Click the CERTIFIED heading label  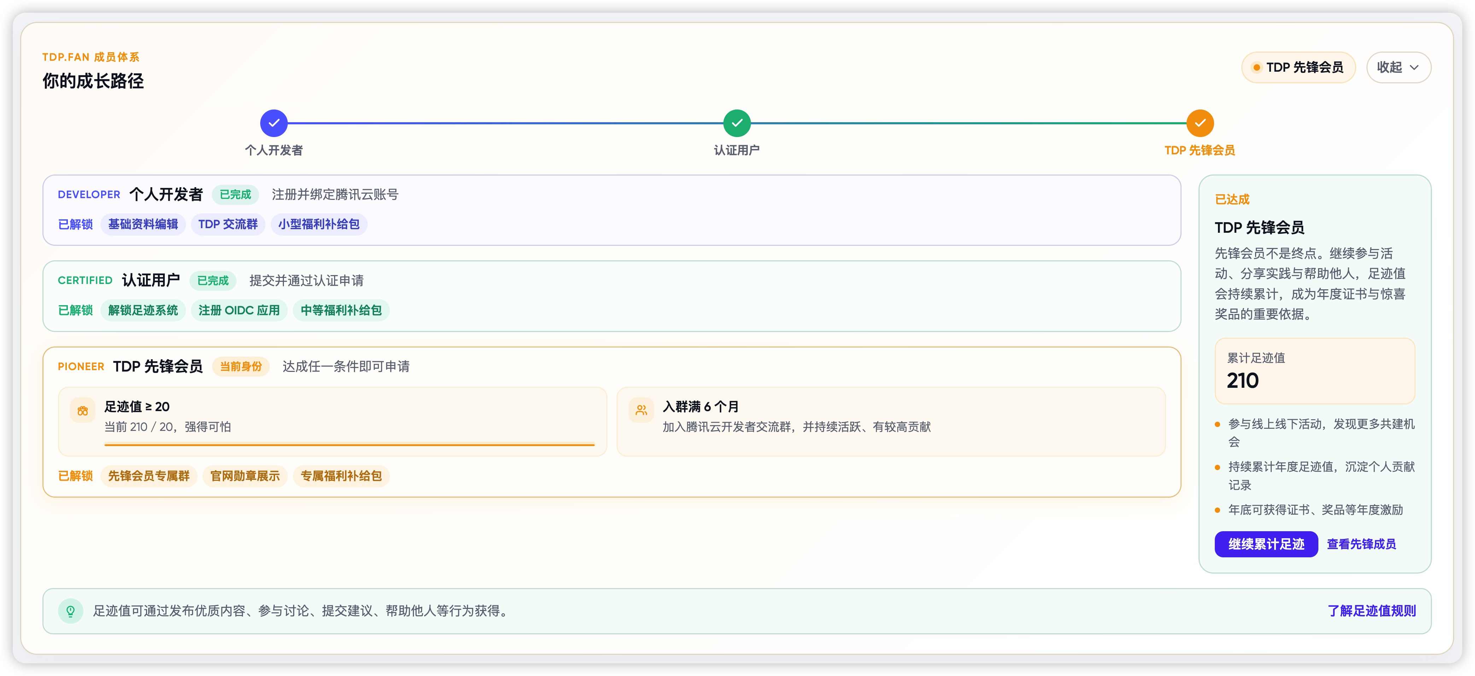[x=85, y=280]
